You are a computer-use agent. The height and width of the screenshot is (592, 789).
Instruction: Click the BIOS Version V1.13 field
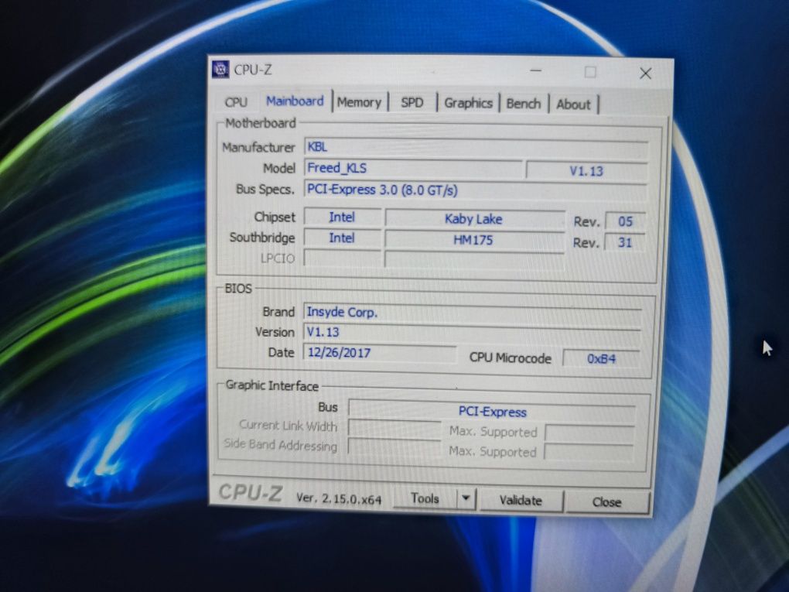(x=472, y=332)
